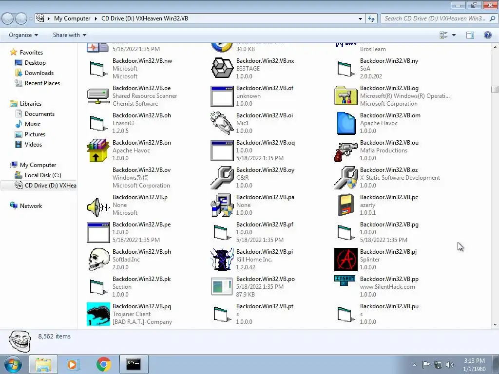Open Network in the navigation pane
The image size is (499, 374).
pos(31,206)
